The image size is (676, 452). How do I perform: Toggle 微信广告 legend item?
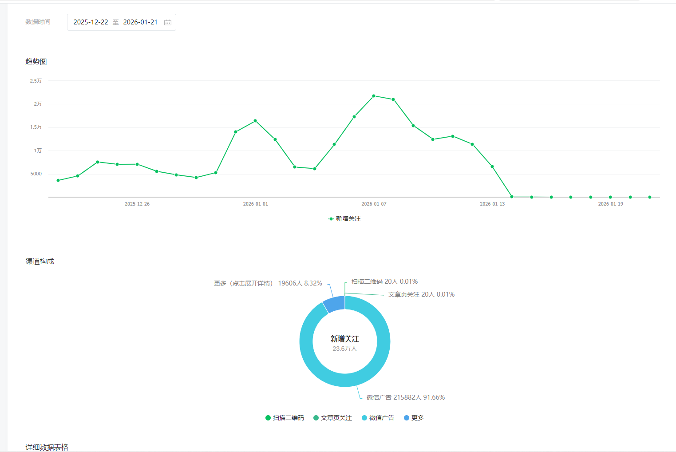[378, 418]
